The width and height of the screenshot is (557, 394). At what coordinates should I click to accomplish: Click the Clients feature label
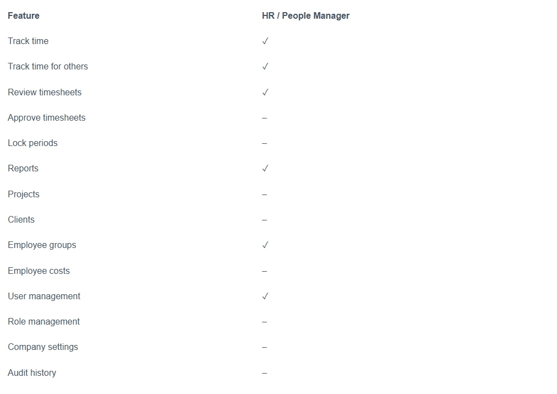tap(21, 219)
